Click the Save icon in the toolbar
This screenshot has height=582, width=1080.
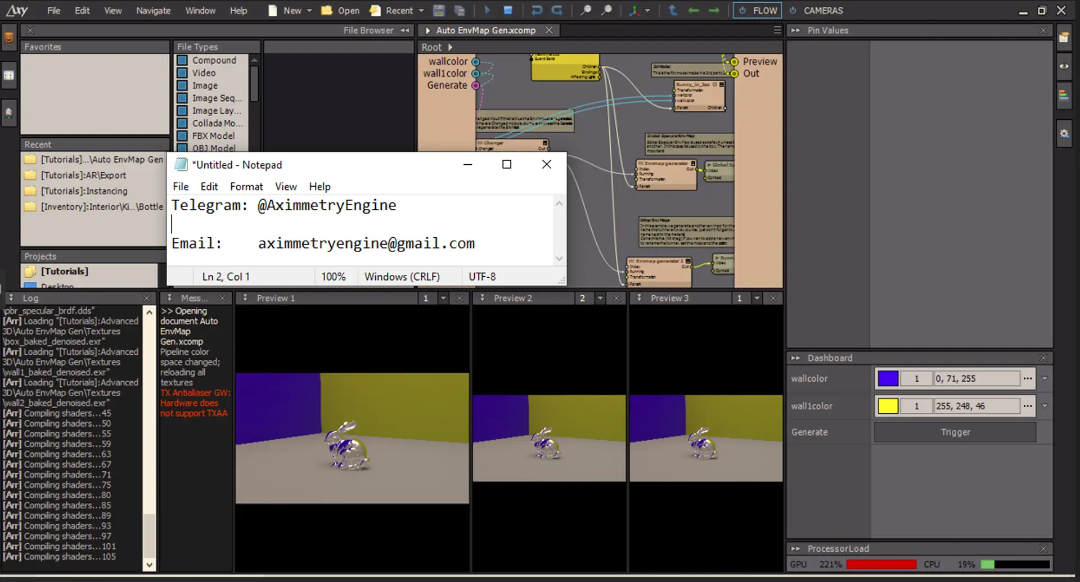coord(439,11)
